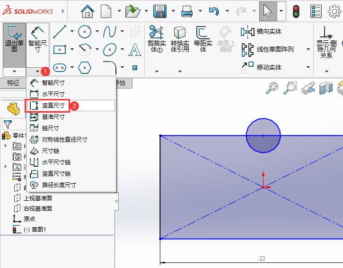Click the Home icon in top toolbar
The image size is (343, 268).
(x=88, y=11)
